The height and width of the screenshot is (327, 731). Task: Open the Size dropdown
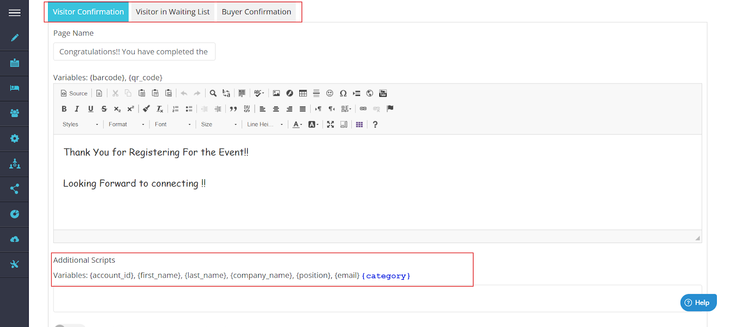(x=219, y=124)
